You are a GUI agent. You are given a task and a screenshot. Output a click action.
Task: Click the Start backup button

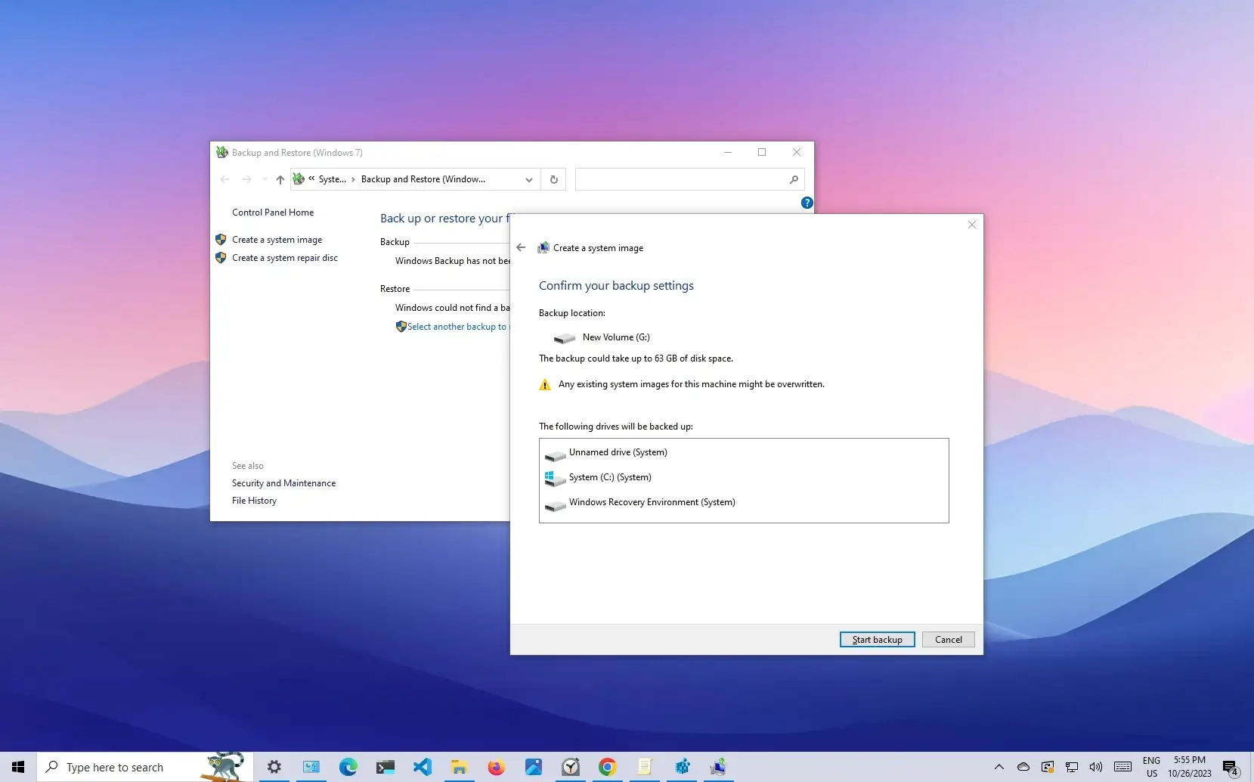point(877,640)
